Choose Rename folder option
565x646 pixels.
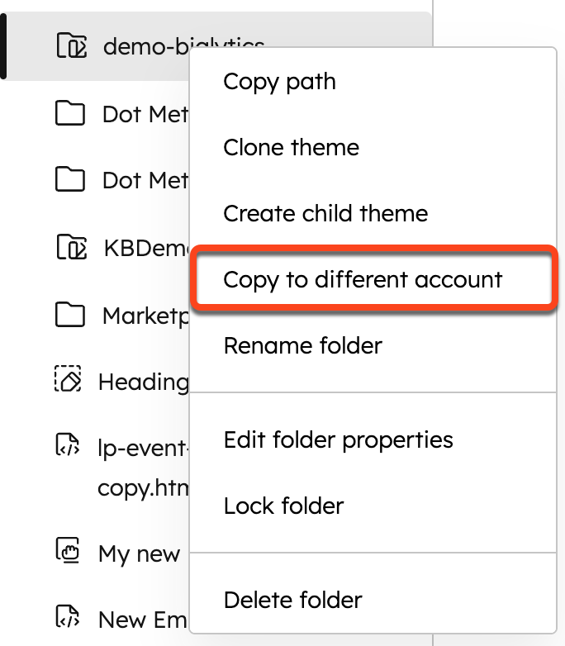(303, 345)
